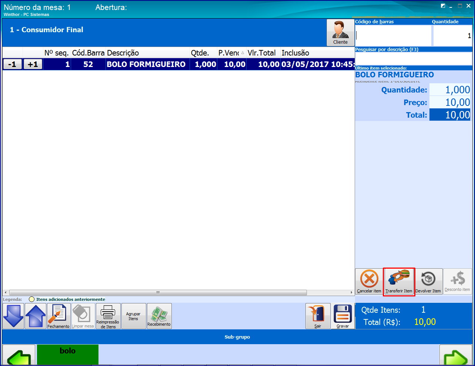The height and width of the screenshot is (366, 475).
Task: Click the scrollbar left arrow
Action: 5,292
